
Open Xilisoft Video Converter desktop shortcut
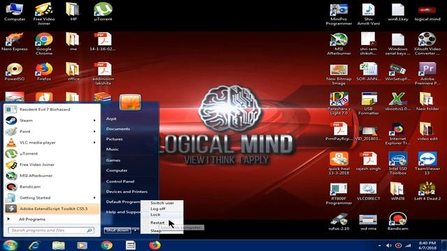point(427,44)
